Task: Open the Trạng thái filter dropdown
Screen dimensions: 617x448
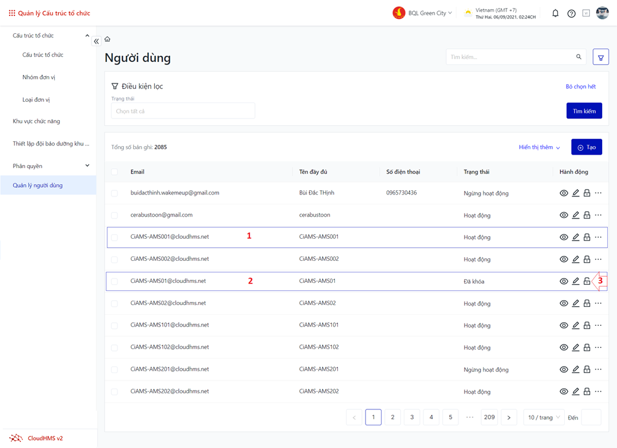Action: coord(183,111)
